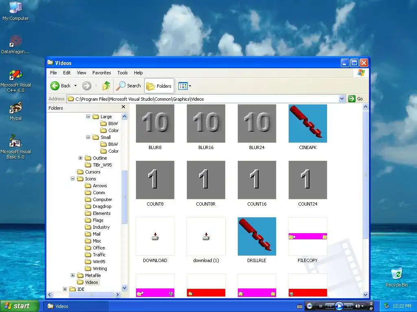This screenshot has width=417, height=312.
Task: Open the Search pane
Action: coord(129,86)
